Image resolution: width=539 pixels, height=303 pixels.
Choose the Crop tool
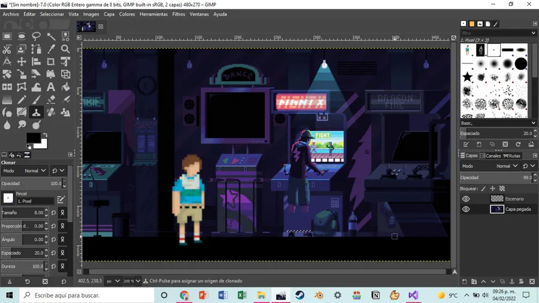pyautogui.click(x=51, y=62)
